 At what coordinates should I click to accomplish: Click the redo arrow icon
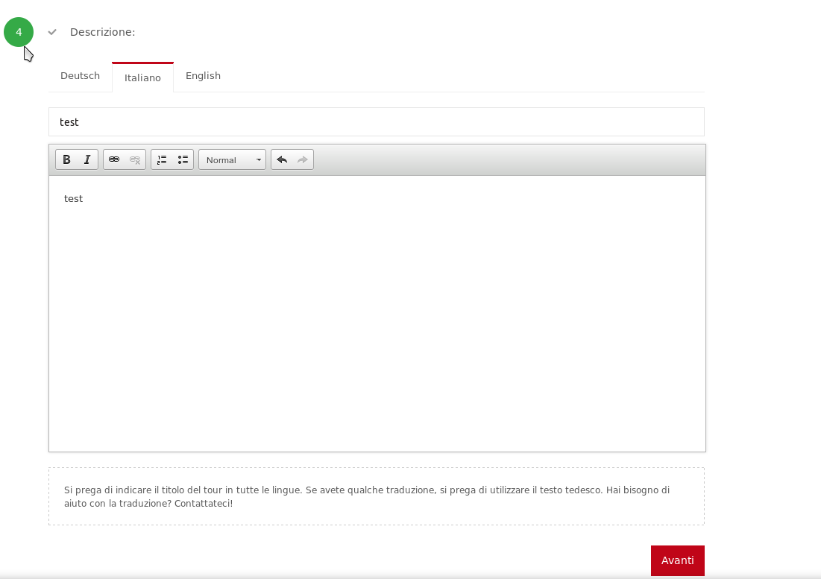[x=303, y=159]
